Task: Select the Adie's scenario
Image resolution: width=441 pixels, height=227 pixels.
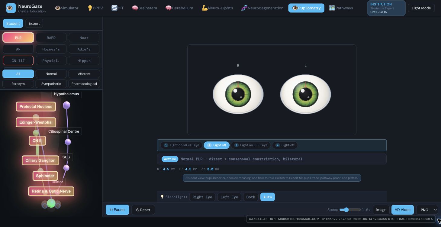Action: pos(84,49)
